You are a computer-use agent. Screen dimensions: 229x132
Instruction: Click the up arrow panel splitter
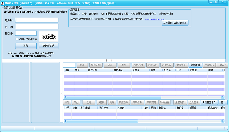click(x=106, y=60)
